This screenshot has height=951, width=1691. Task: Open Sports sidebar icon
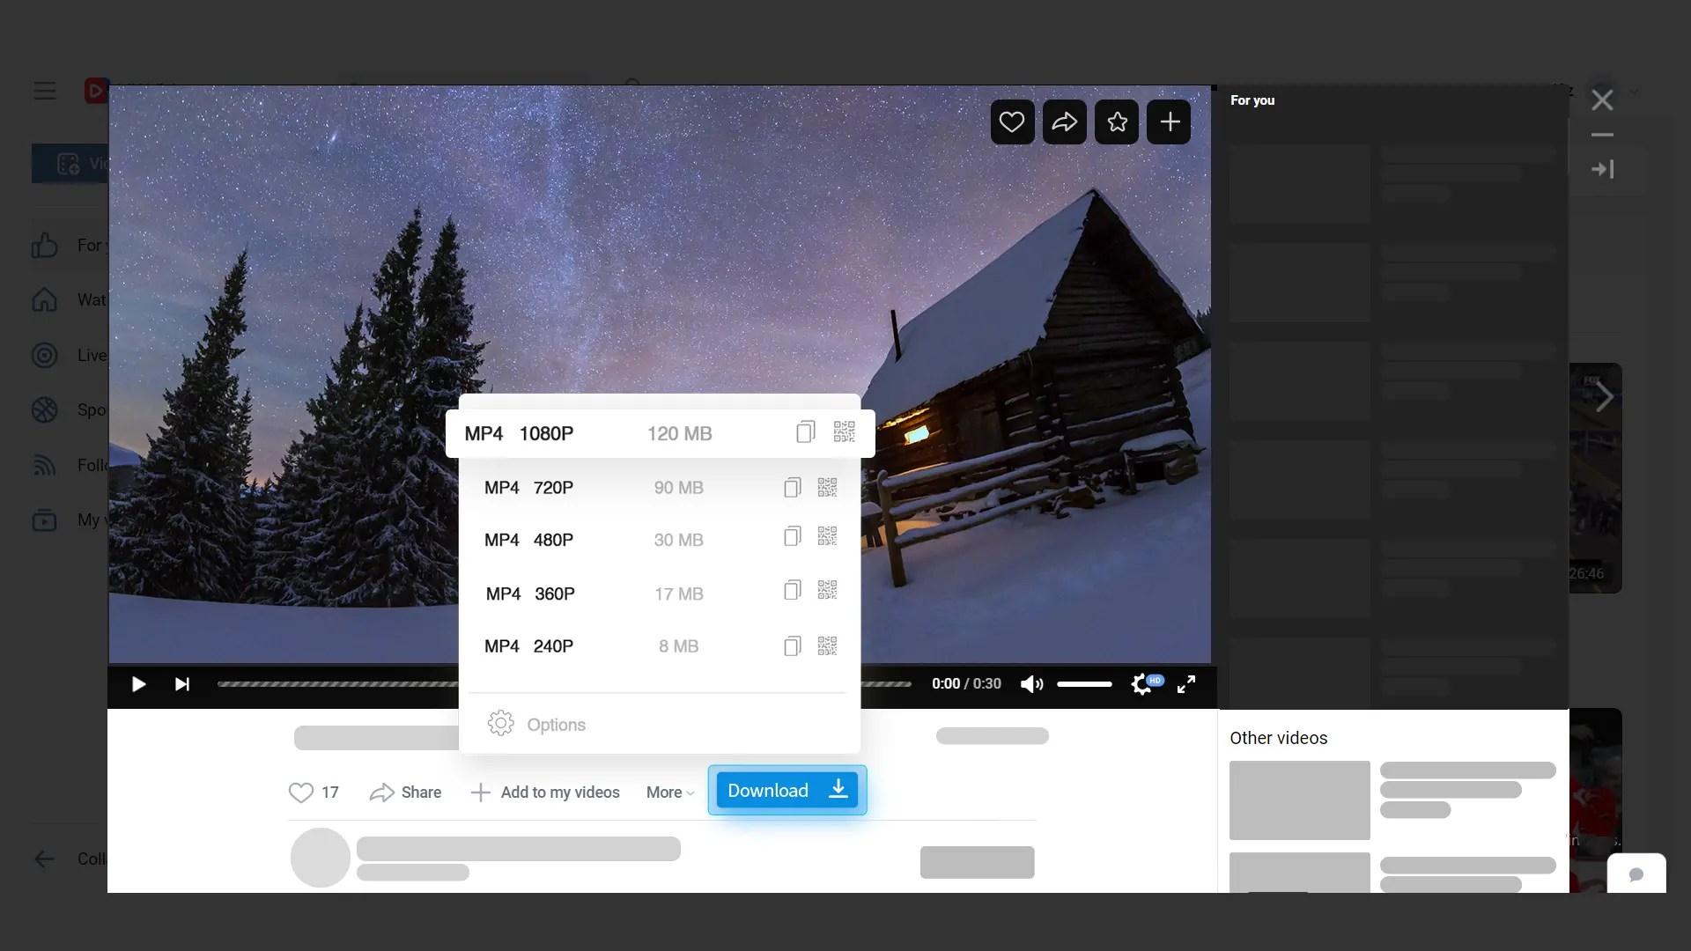[x=44, y=409]
